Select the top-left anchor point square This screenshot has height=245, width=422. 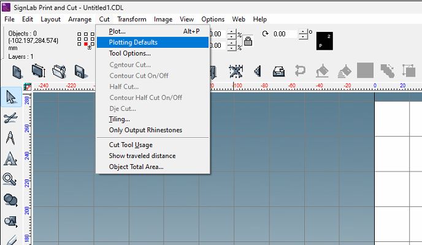tap(79, 34)
